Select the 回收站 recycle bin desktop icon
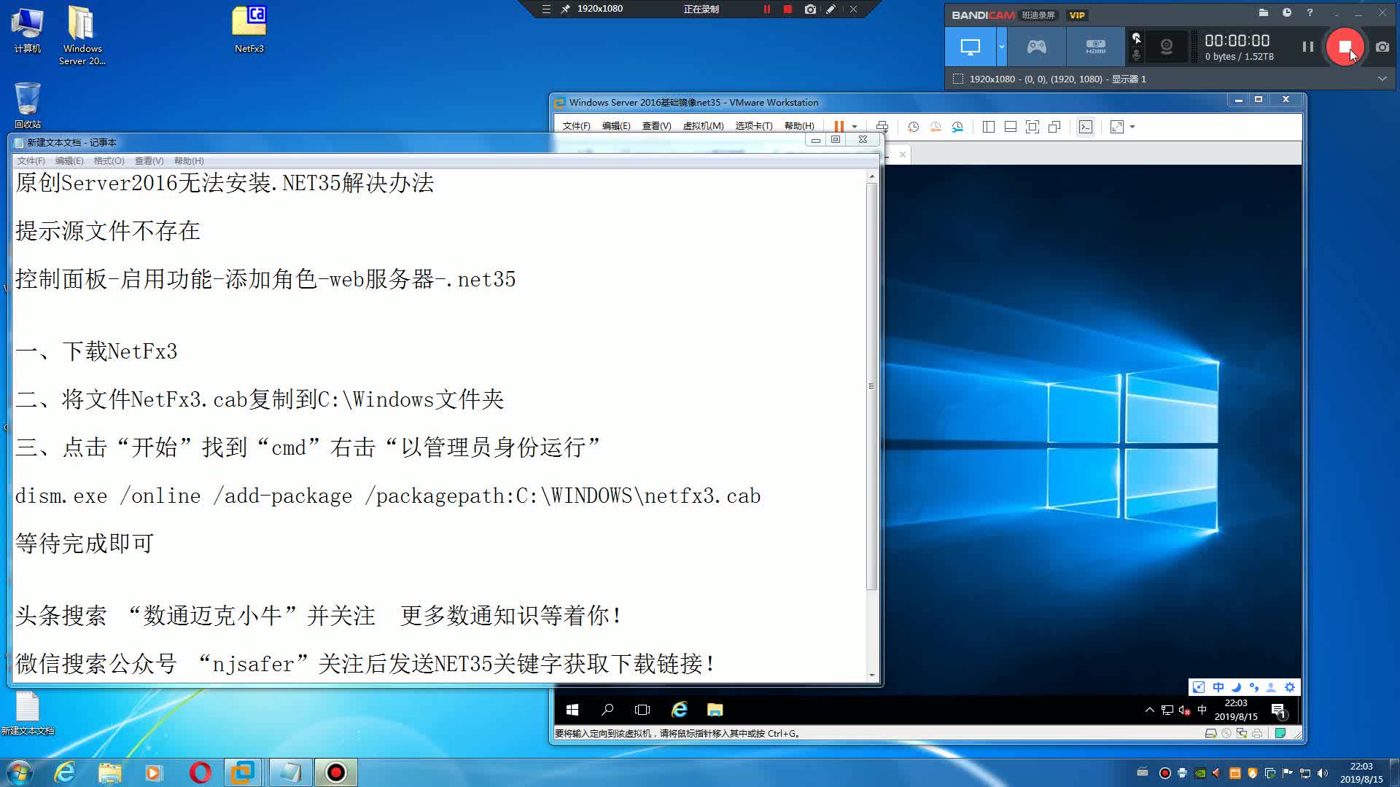This screenshot has height=787, width=1400. (28, 104)
